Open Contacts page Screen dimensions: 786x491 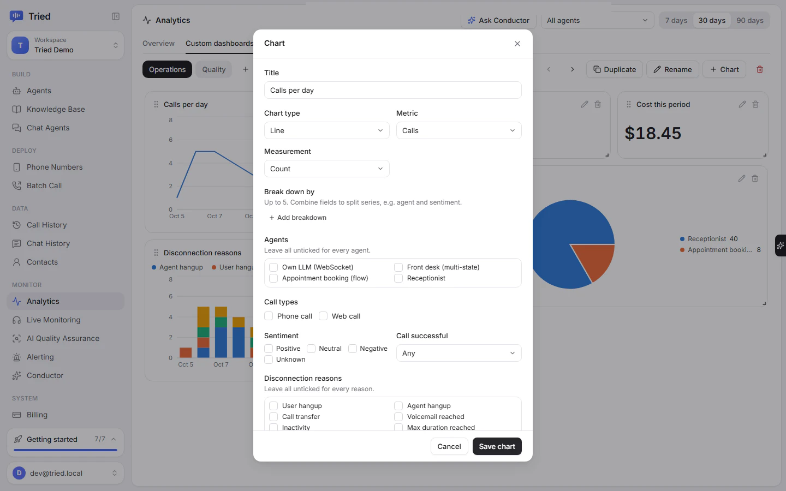coord(65,262)
